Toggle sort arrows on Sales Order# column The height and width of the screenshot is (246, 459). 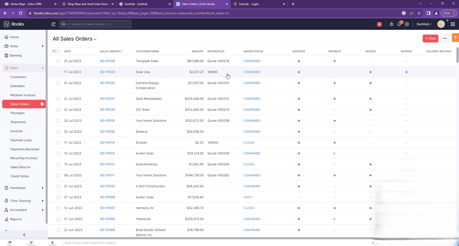(121, 51)
